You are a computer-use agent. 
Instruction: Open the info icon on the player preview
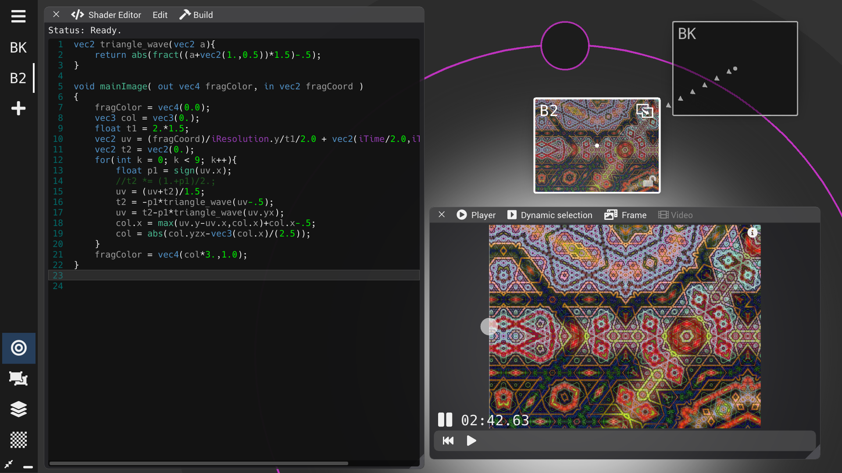tap(753, 233)
